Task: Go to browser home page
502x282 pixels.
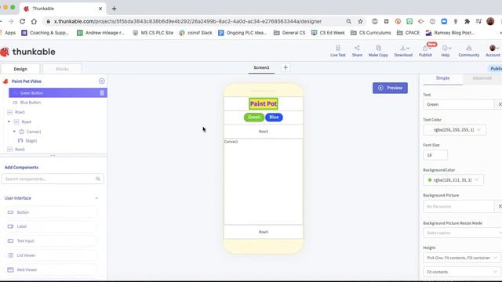Action: (34, 21)
